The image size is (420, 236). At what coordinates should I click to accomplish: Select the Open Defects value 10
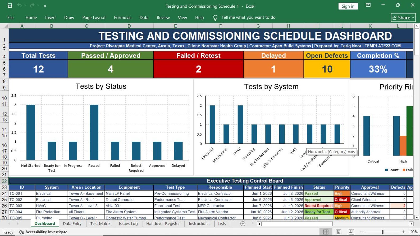point(327,69)
